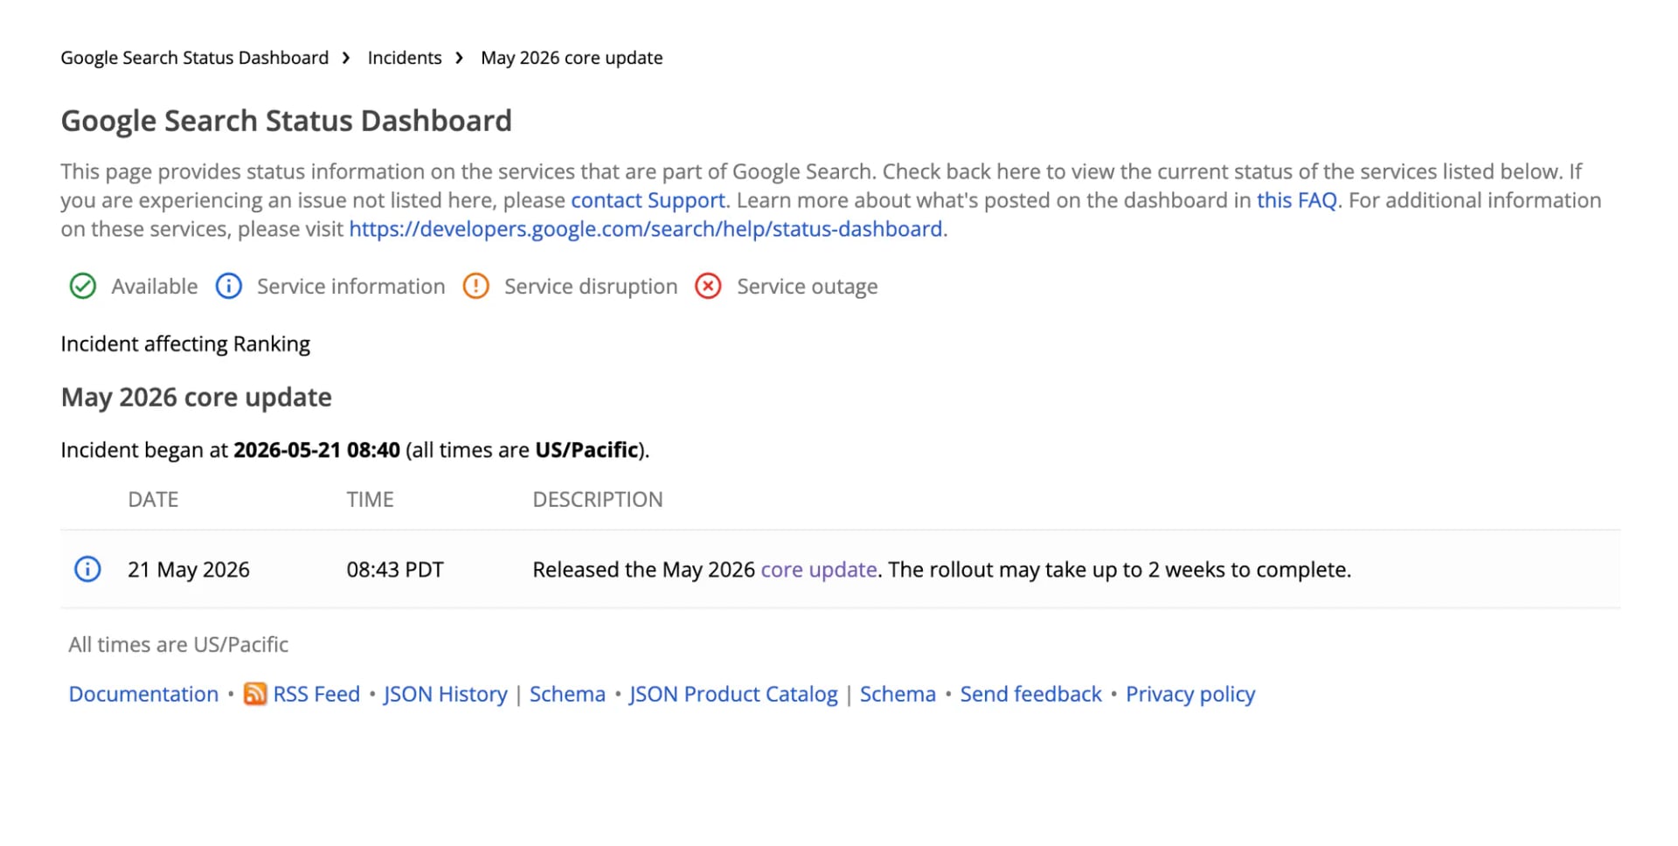Image resolution: width=1678 pixels, height=846 pixels.
Task: Click the Available legend label
Action: point(155,287)
